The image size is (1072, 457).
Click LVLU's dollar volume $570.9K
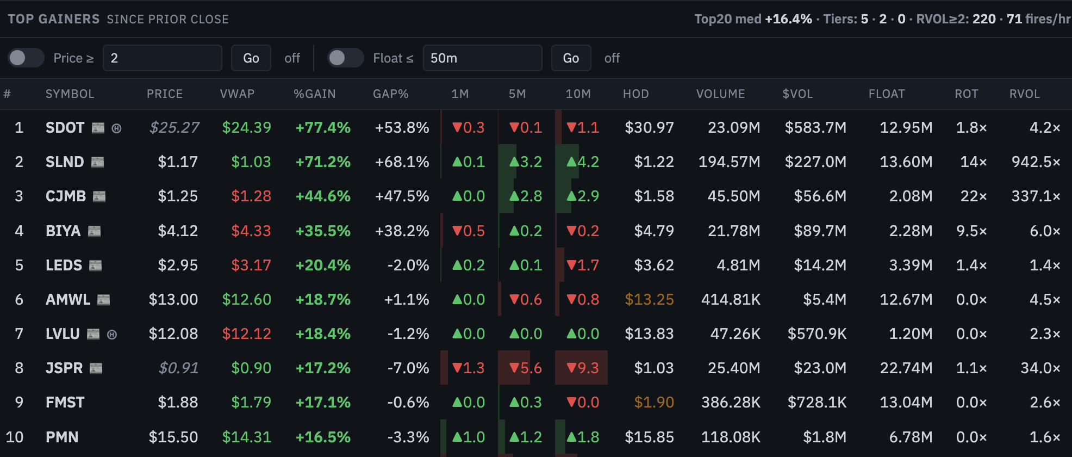[817, 334]
